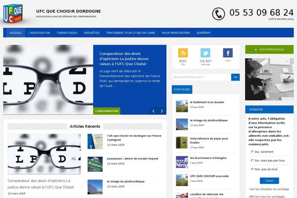The width and height of the screenshot is (297, 198).
Task: Open 'Voir les résultats du sondage' link
Action: [x=269, y=189]
